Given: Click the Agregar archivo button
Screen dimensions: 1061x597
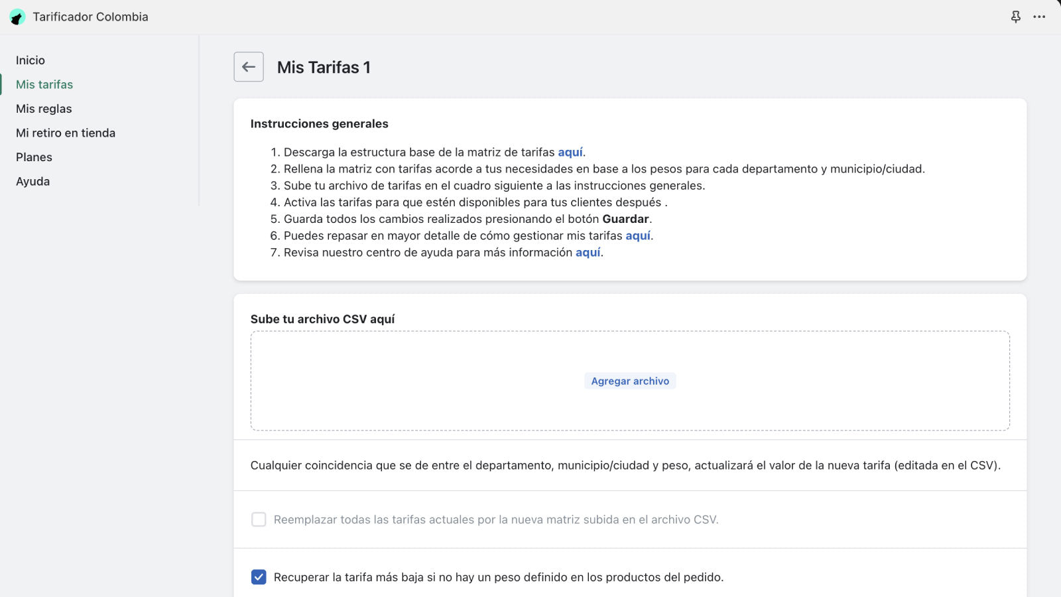Looking at the screenshot, I should pos(630,381).
